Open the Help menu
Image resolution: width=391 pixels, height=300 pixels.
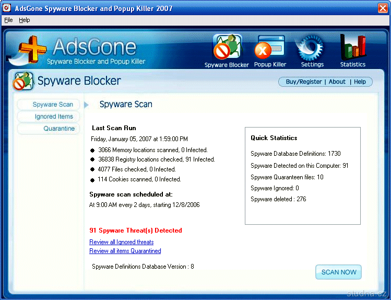click(25, 20)
